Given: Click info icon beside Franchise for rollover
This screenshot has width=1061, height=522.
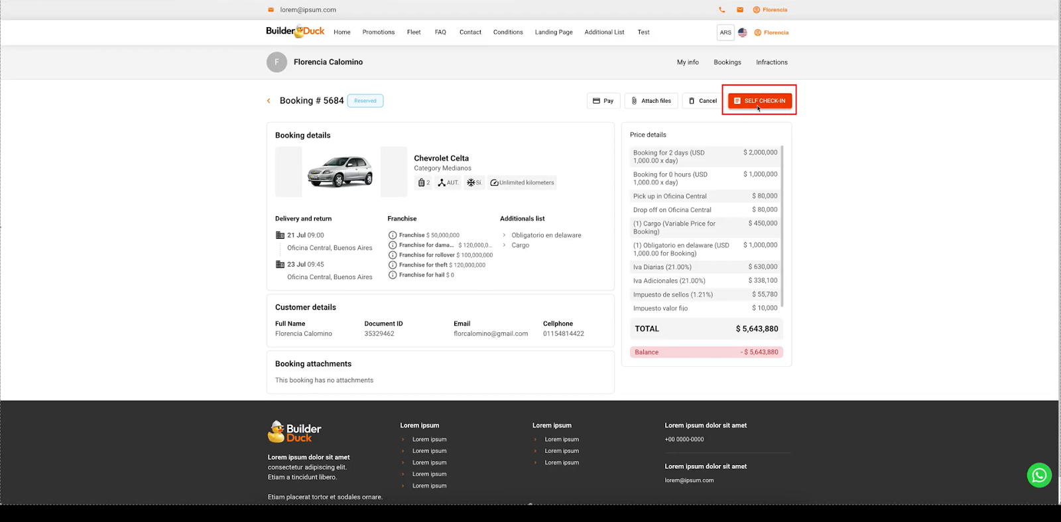Looking at the screenshot, I should [393, 255].
